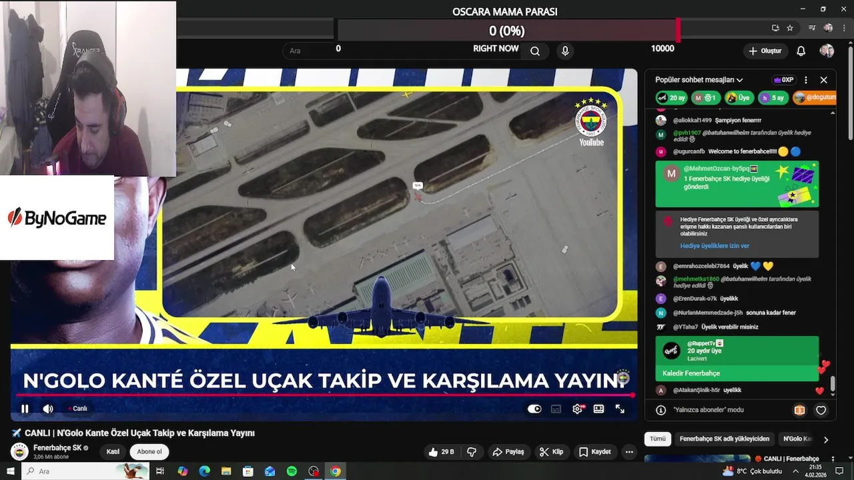
Task: Select the Üye member chip
Action: (739, 98)
